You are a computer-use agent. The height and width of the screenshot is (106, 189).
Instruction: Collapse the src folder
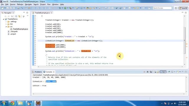pyautogui.click(x=6, y=26)
